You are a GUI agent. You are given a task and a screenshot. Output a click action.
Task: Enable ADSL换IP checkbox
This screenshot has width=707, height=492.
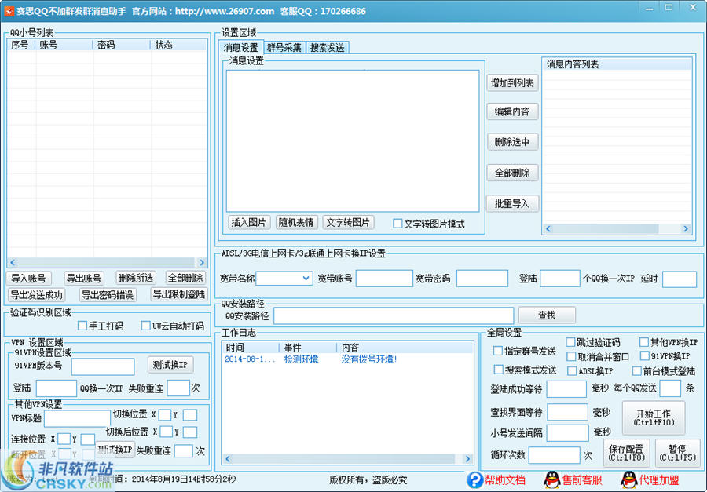[x=572, y=371]
